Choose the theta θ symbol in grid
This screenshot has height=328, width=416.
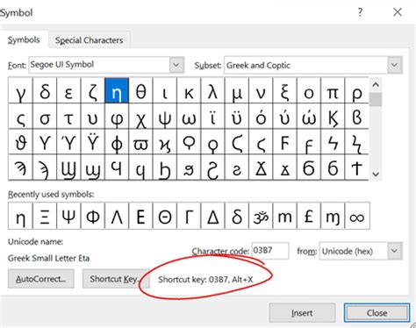(x=140, y=90)
